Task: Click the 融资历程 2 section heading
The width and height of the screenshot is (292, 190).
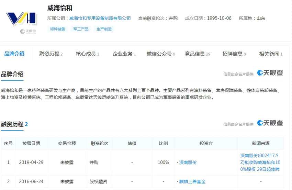Action: [14, 124]
